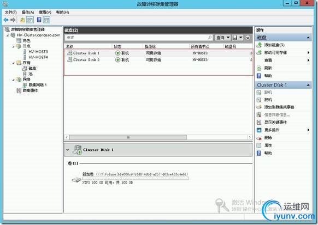Collapse the 磁盘 actions section
The image size is (318, 225).
click(308, 38)
